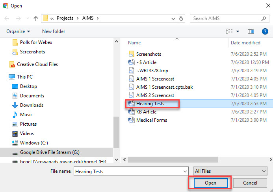
Task: Toggle the preview pane icon
Action: point(251,31)
